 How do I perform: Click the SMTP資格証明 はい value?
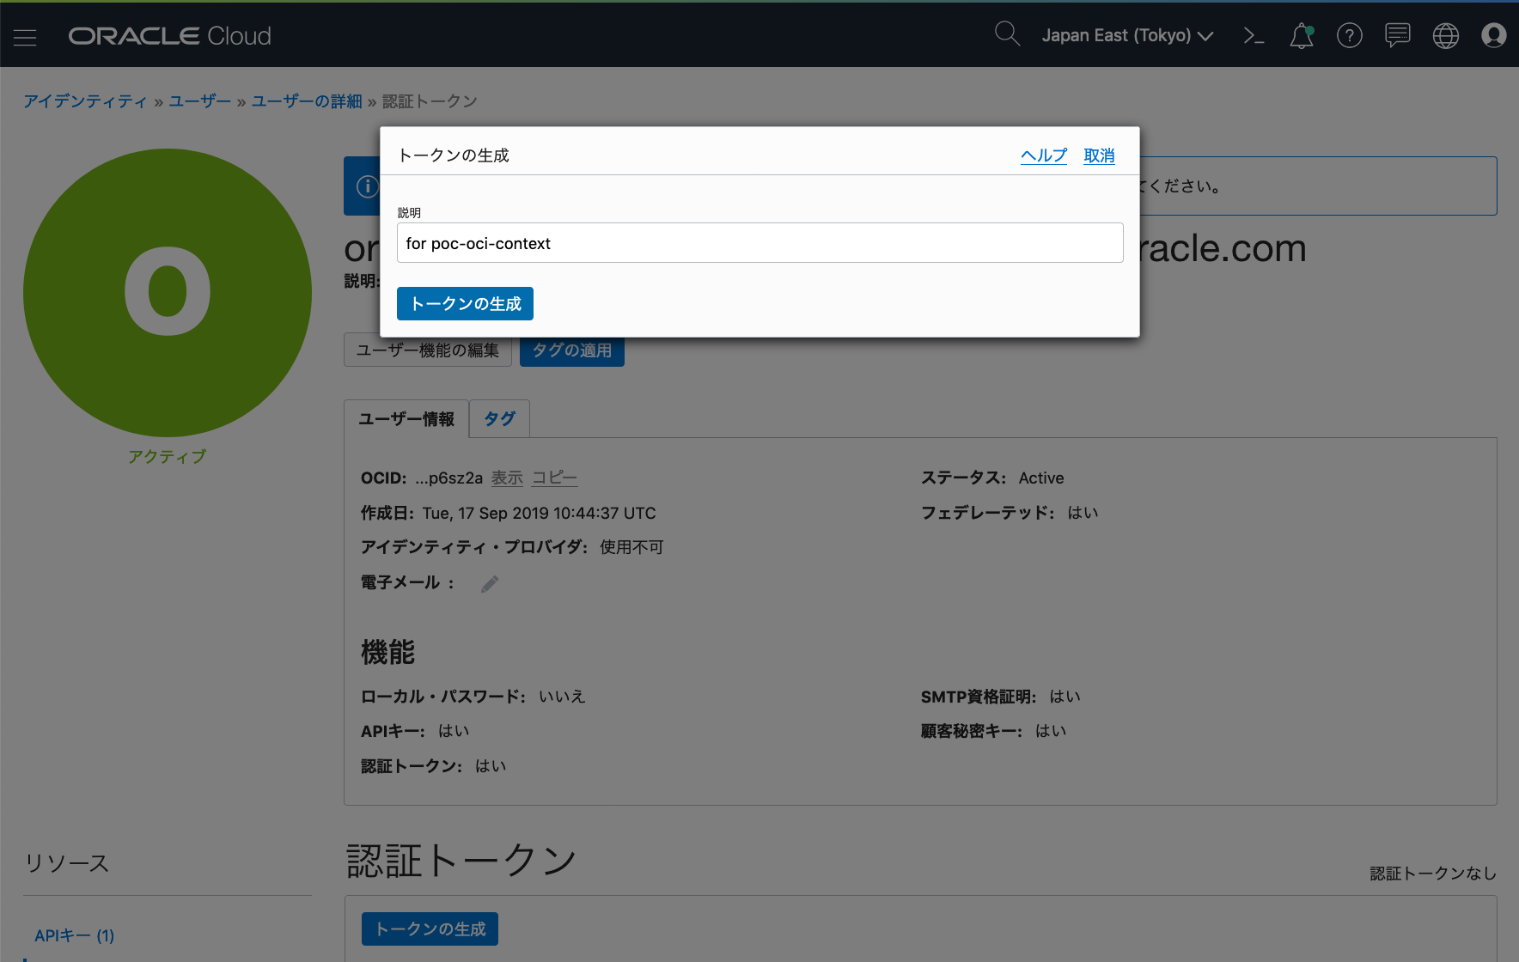click(1065, 697)
